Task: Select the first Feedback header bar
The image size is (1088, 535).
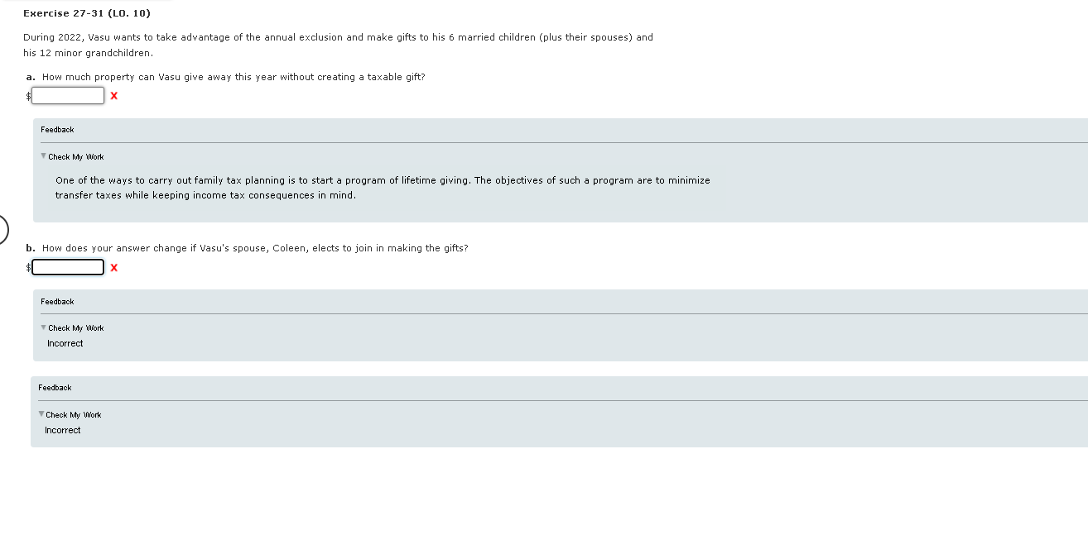Action: pyautogui.click(x=56, y=130)
